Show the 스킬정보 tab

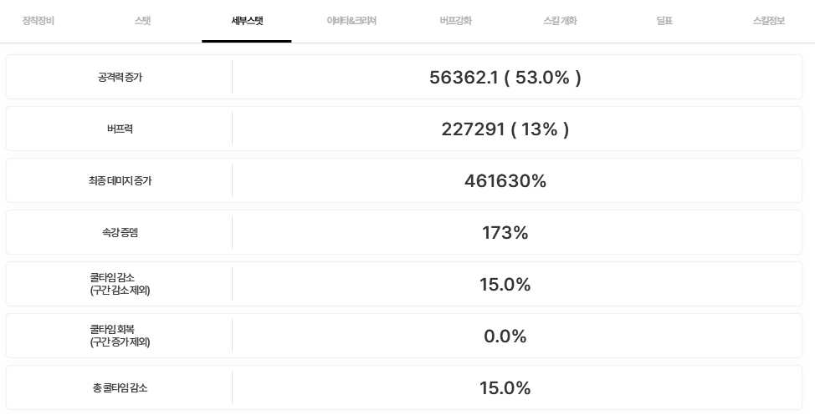coord(769,21)
